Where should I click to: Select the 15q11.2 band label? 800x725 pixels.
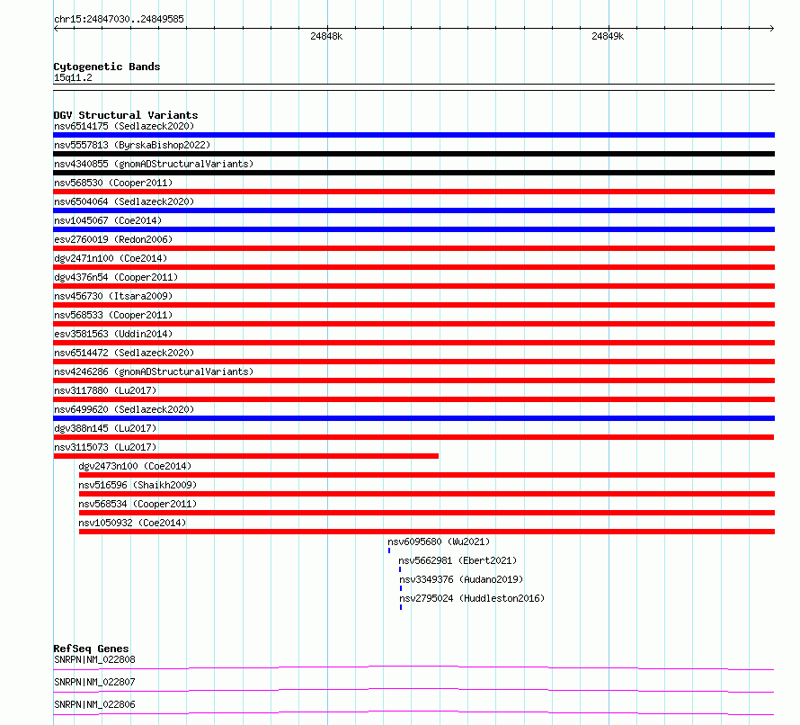coord(73,77)
